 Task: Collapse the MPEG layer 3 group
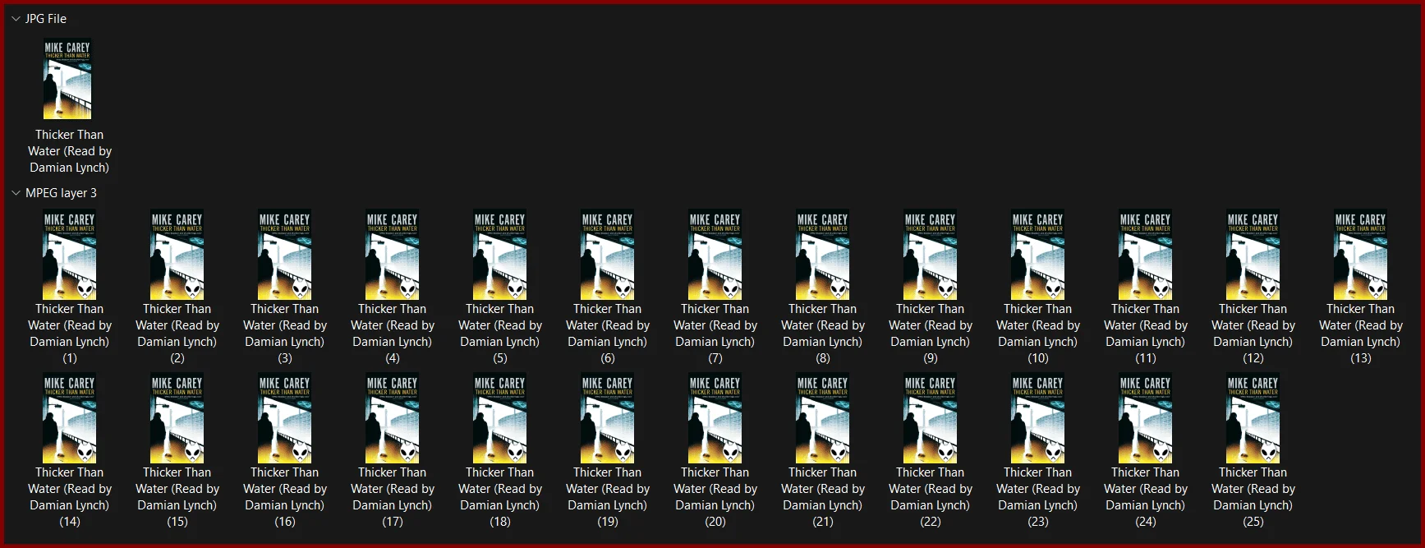(x=16, y=193)
